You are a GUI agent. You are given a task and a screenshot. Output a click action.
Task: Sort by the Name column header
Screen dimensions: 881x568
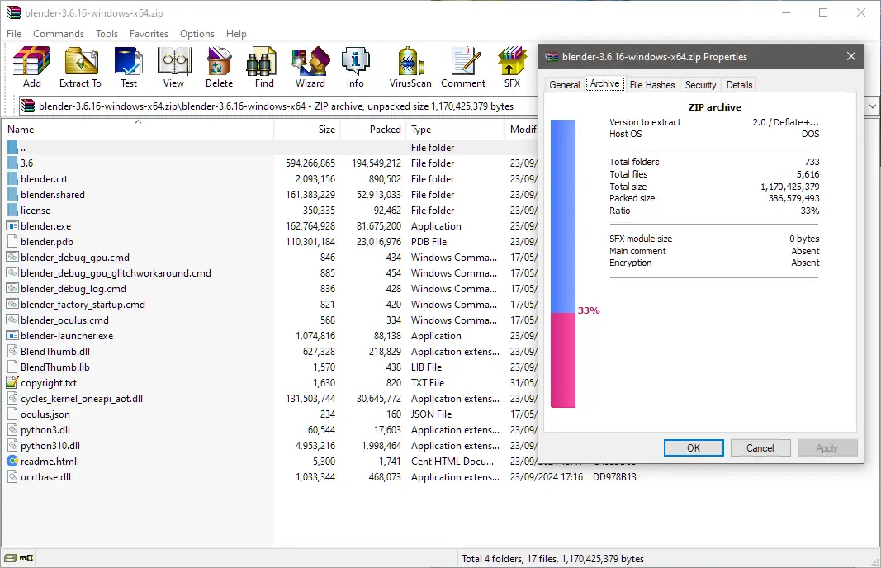coord(138,130)
